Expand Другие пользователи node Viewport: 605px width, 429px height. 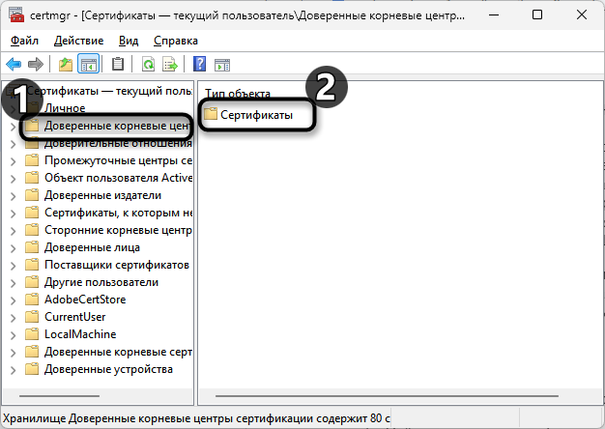[x=13, y=283]
